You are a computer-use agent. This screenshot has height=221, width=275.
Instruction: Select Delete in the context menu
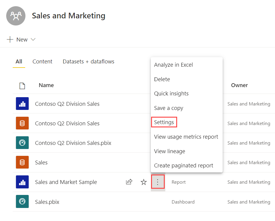pos(162,79)
